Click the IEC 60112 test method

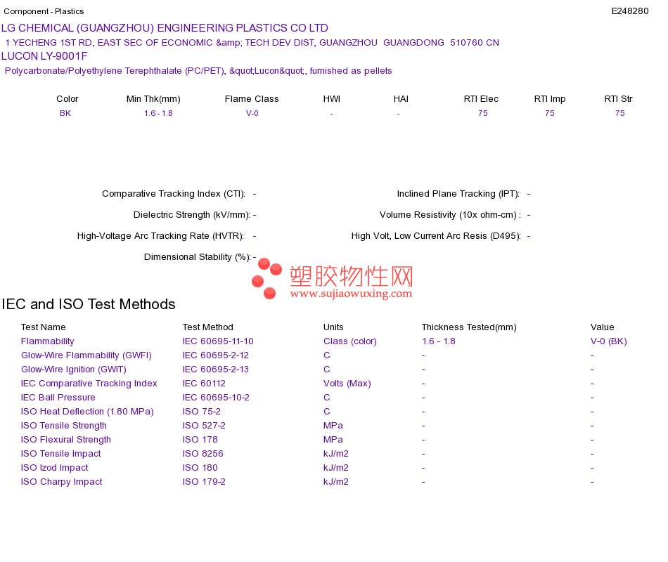coord(204,383)
